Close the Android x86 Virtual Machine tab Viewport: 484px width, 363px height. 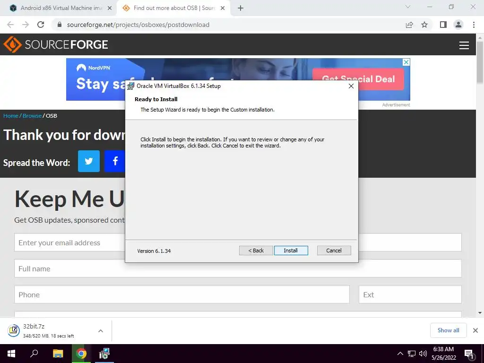click(x=110, y=9)
